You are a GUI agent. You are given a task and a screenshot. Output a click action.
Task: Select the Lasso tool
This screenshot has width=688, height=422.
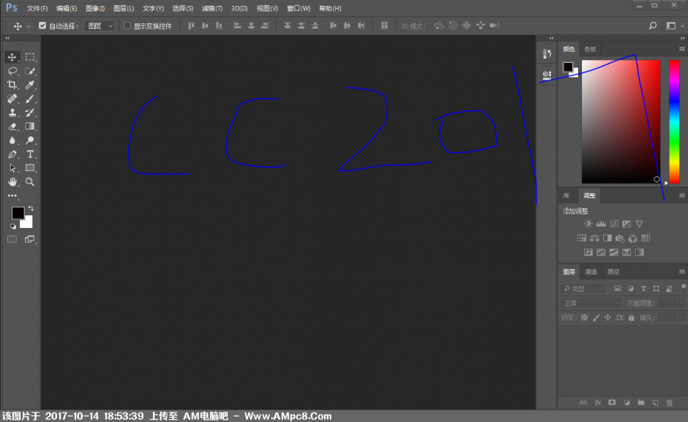click(x=12, y=71)
